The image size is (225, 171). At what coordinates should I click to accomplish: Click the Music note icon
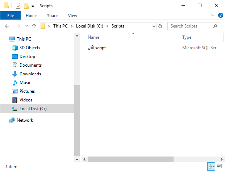(x=14, y=83)
